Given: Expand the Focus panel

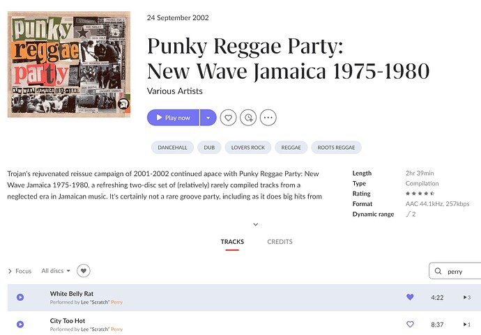Looking at the screenshot, I should tap(20, 271).
